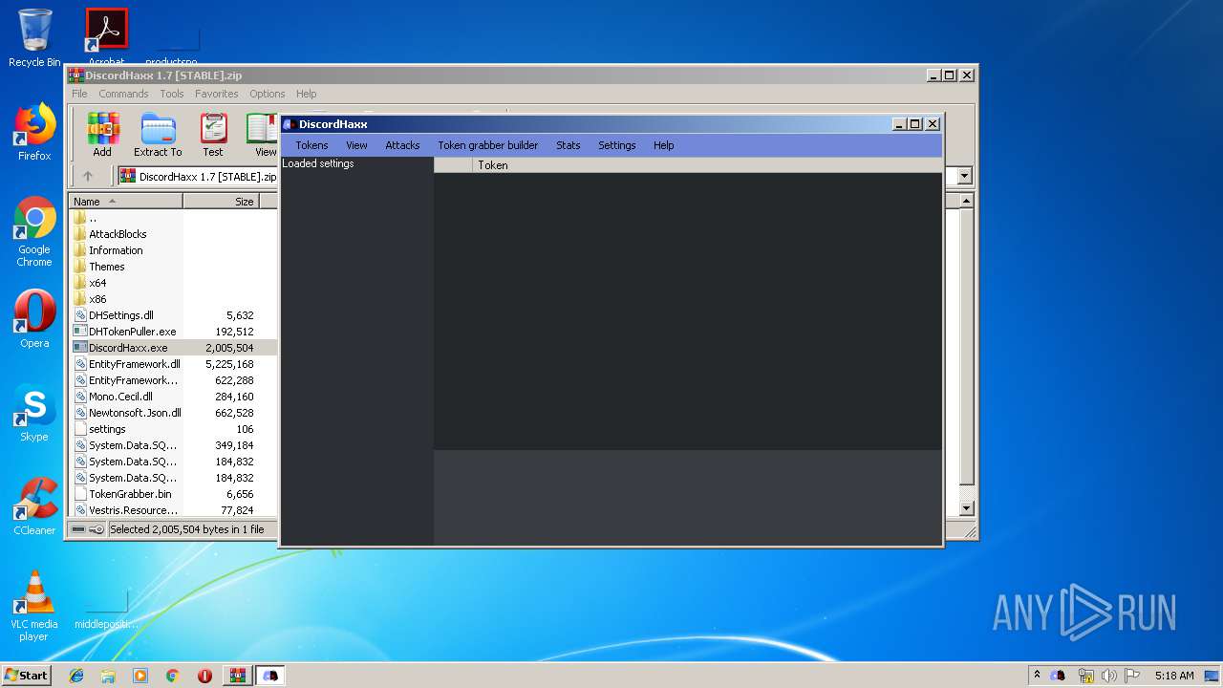Open the Tokens menu in DiscordHaxx

[x=311, y=145]
